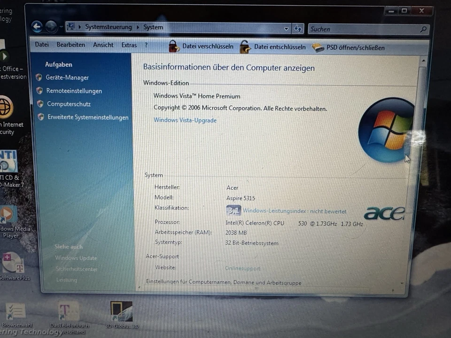Open Remoteeinstellungen shield icon
Viewport: 451px width, 338px height.
39,91
